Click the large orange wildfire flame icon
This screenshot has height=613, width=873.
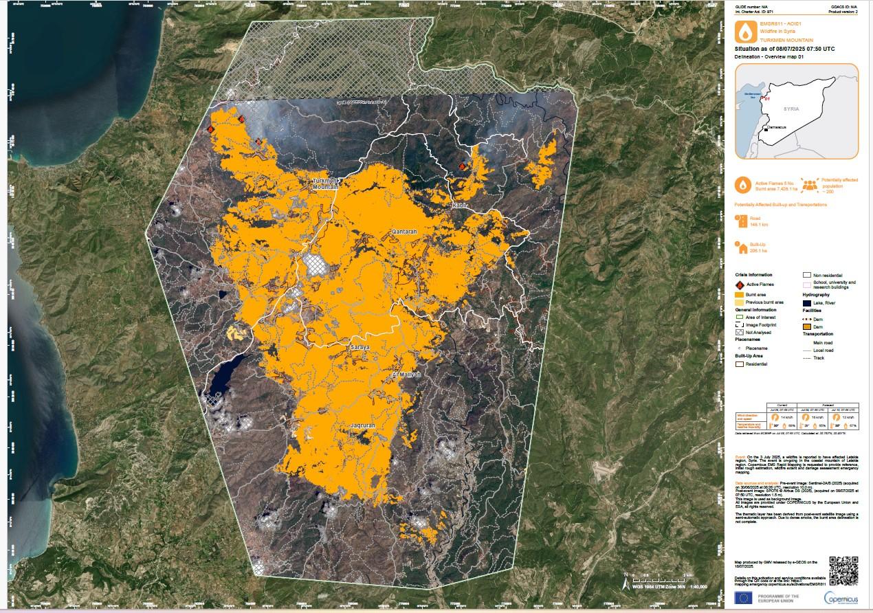click(744, 31)
